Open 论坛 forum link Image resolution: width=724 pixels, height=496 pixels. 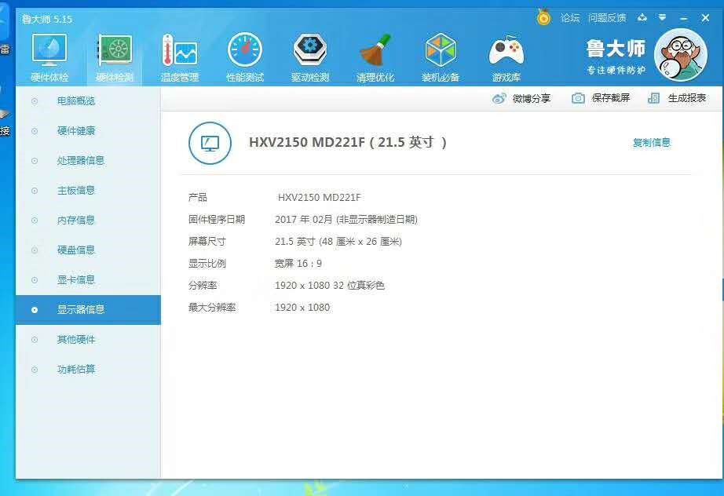click(570, 17)
